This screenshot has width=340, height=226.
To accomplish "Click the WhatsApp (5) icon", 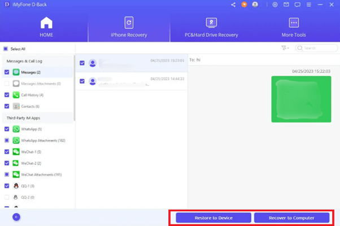I will [x=16, y=129].
